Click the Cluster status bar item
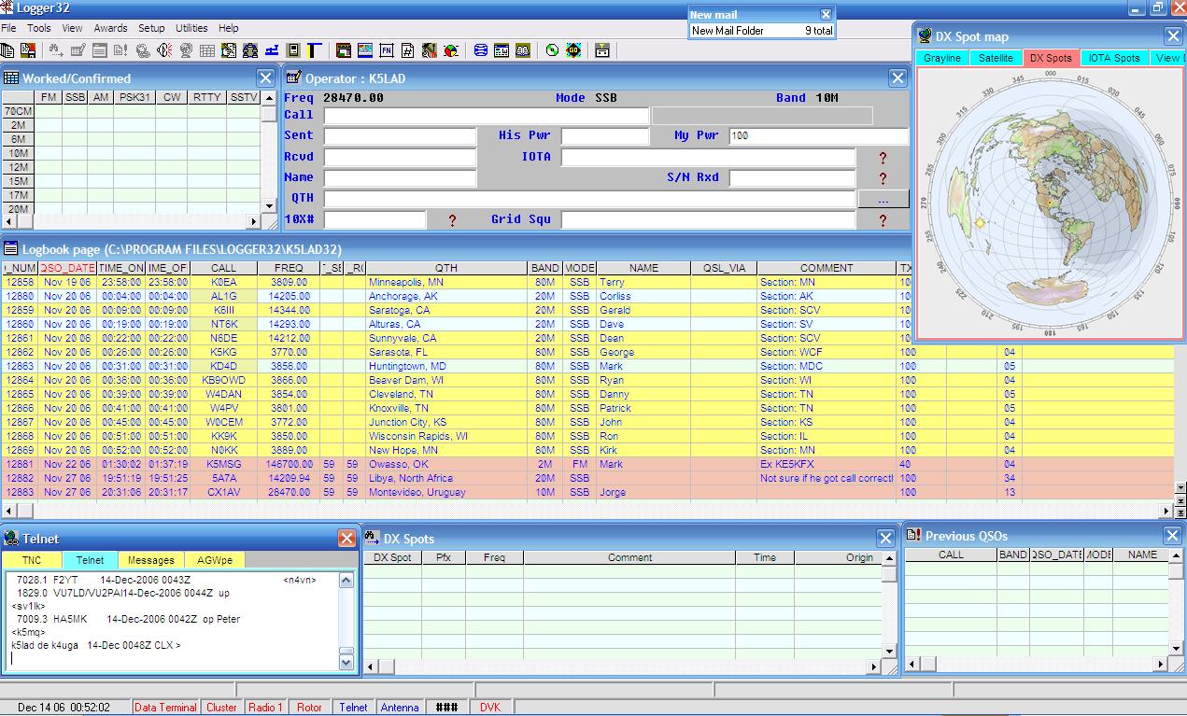The height and width of the screenshot is (716, 1187). click(x=221, y=708)
